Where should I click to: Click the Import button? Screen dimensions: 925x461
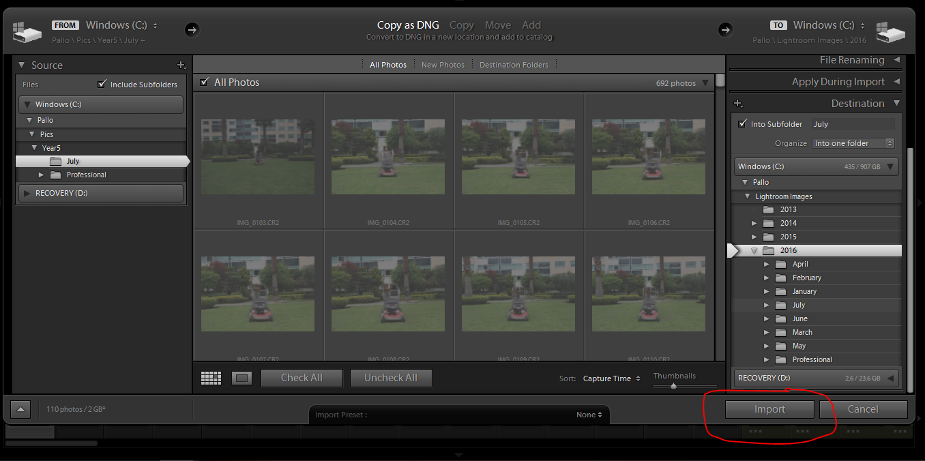769,409
